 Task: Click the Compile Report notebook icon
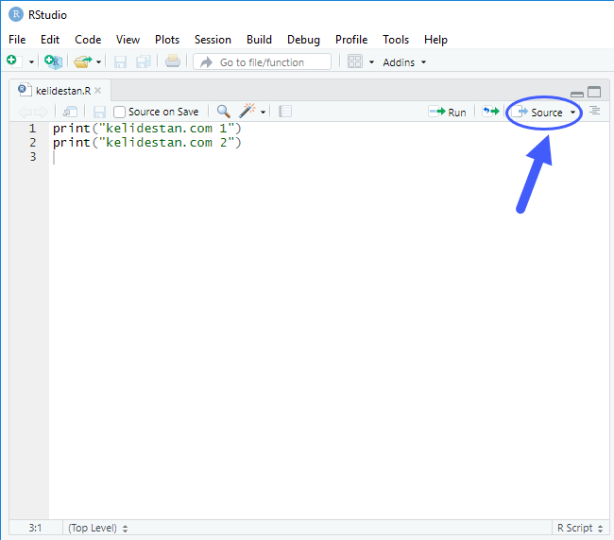tap(285, 112)
